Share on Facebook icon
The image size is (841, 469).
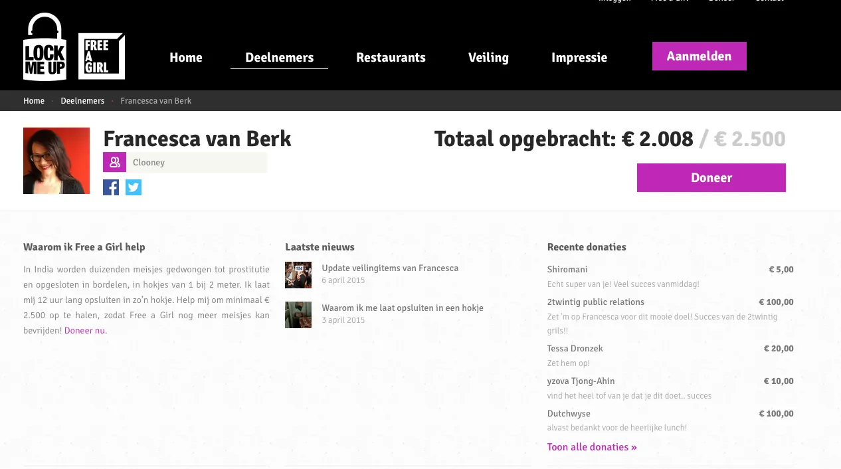[x=111, y=187]
